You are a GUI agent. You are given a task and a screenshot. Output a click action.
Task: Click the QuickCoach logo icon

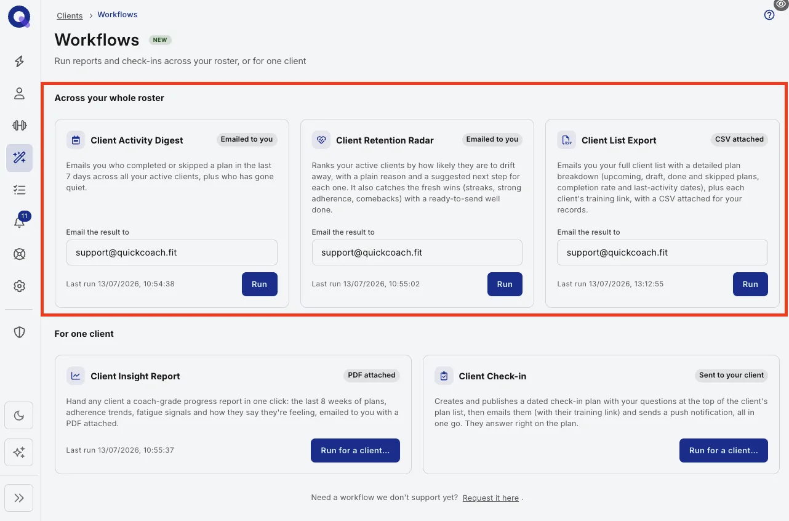pos(19,17)
